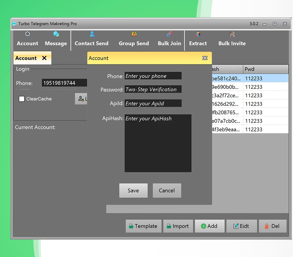Switch to the Account tab

(x=32, y=58)
